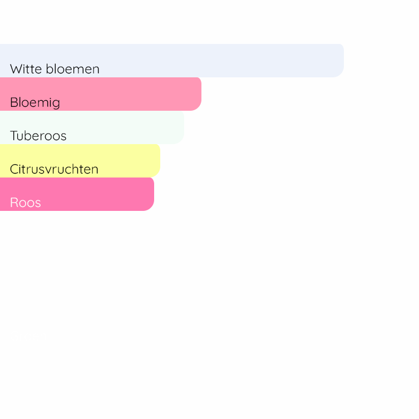The width and height of the screenshot is (419, 419).
Task: Click the Tuberoos text label
Action: click(x=38, y=136)
